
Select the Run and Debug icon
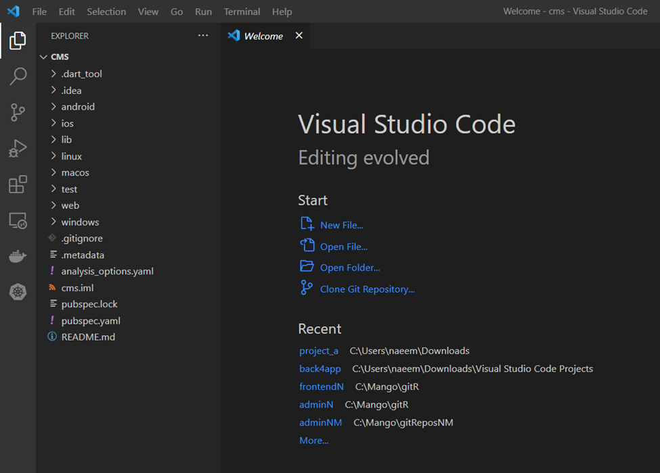18,149
